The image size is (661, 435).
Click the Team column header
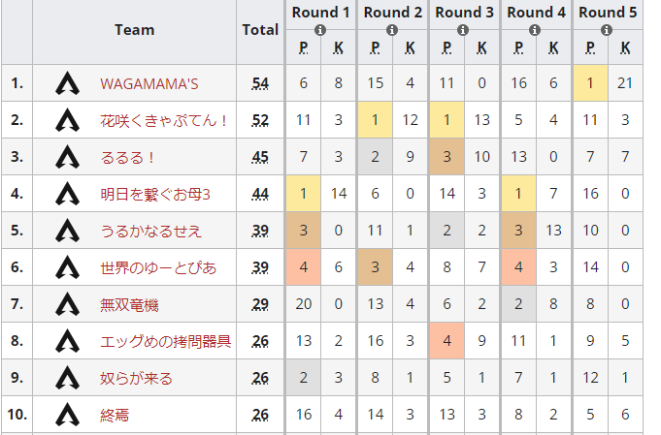click(134, 30)
